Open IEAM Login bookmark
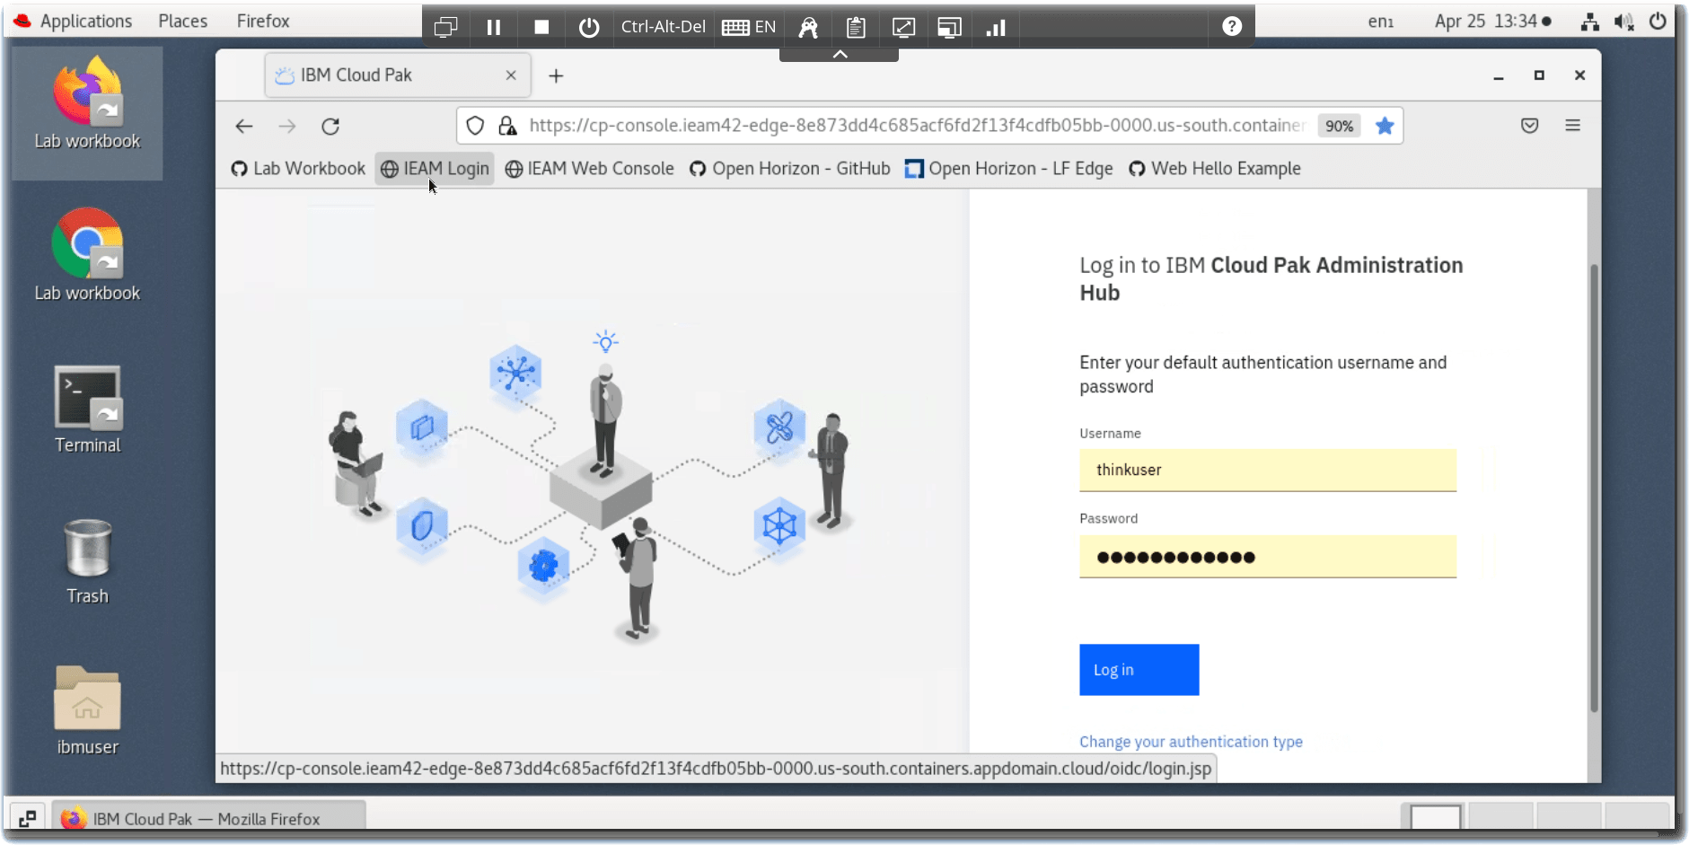This screenshot has width=1689, height=845. pyautogui.click(x=435, y=169)
